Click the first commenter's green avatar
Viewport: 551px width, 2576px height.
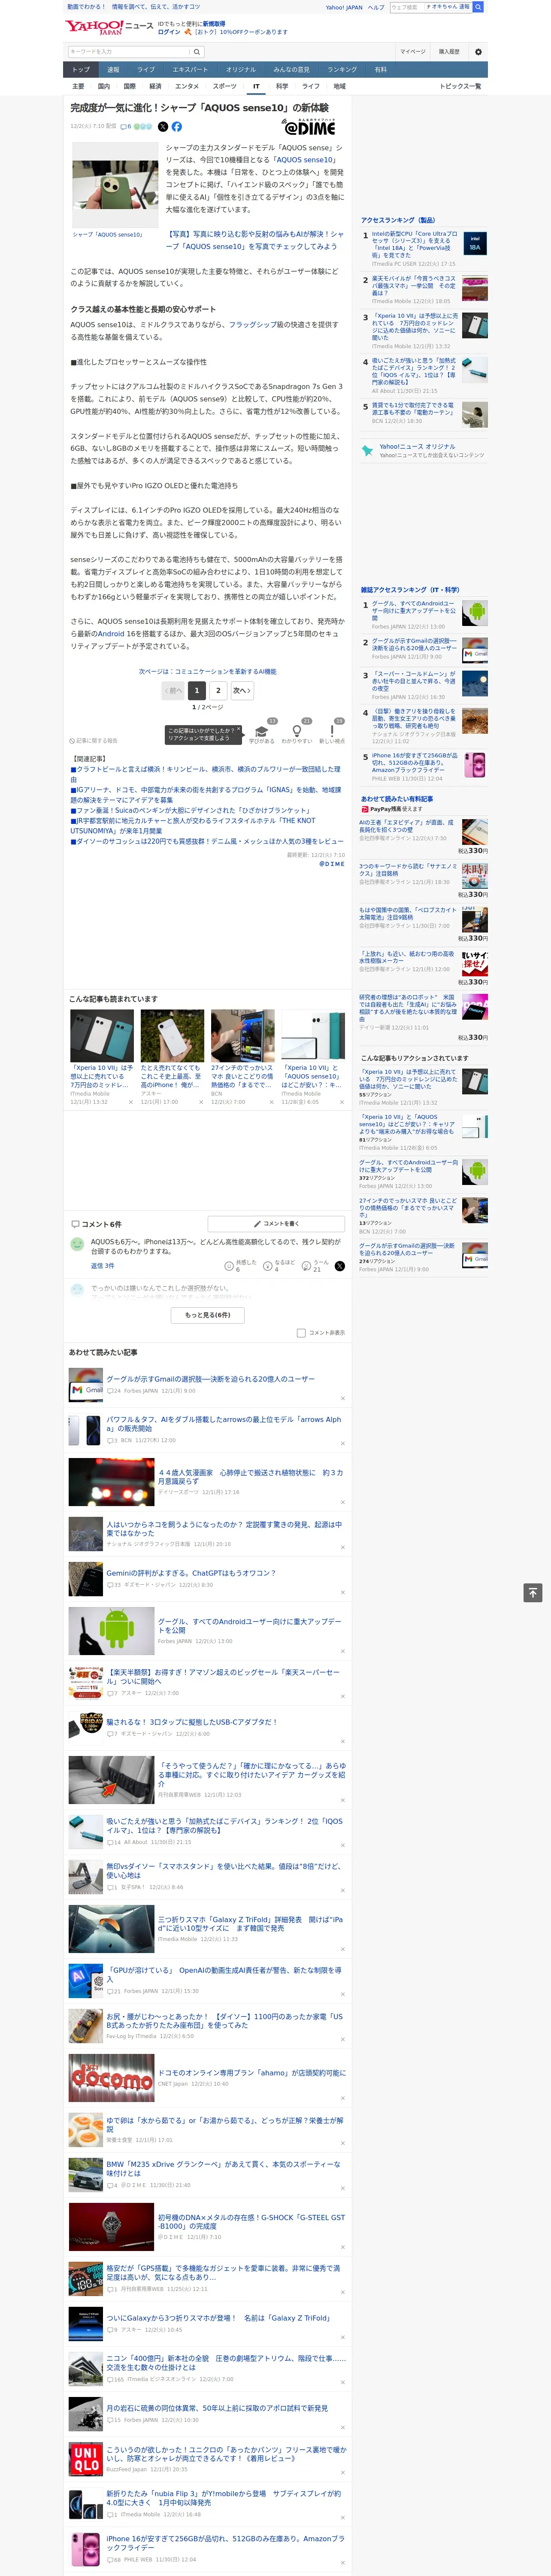(x=77, y=1244)
